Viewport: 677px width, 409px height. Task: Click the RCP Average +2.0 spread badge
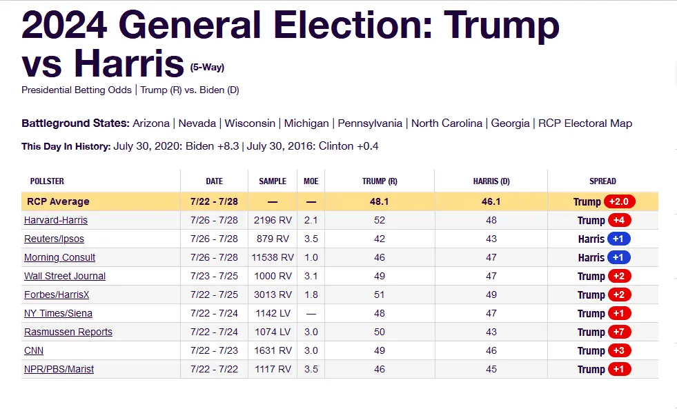[619, 202]
